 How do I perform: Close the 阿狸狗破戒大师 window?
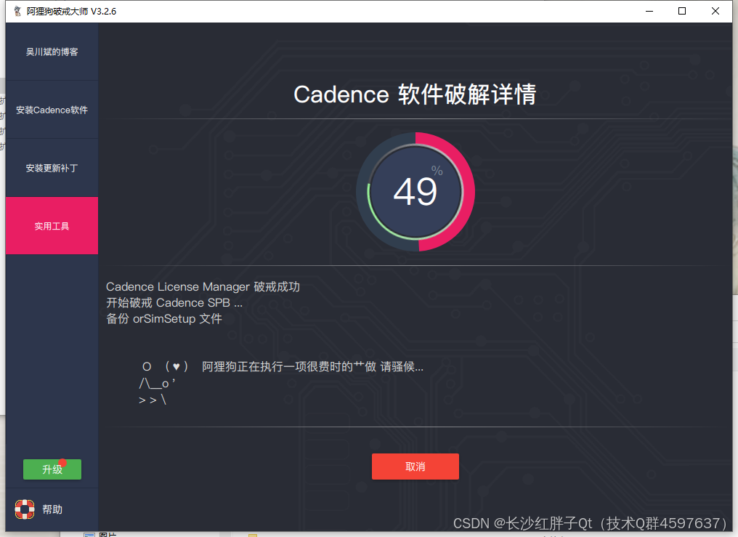click(x=715, y=11)
